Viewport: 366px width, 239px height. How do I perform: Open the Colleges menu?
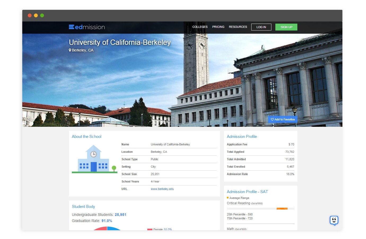tap(200, 27)
